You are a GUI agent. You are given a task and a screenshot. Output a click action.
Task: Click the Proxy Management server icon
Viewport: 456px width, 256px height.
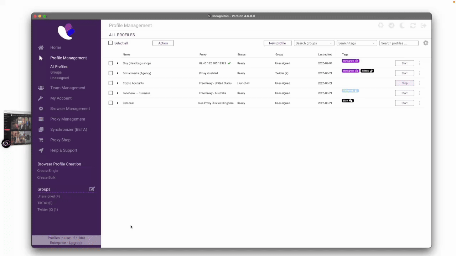(x=41, y=119)
